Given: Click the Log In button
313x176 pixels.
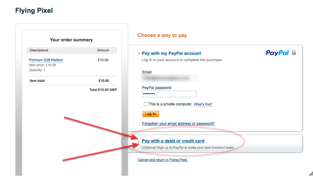Looking at the screenshot, I should 151,114.
